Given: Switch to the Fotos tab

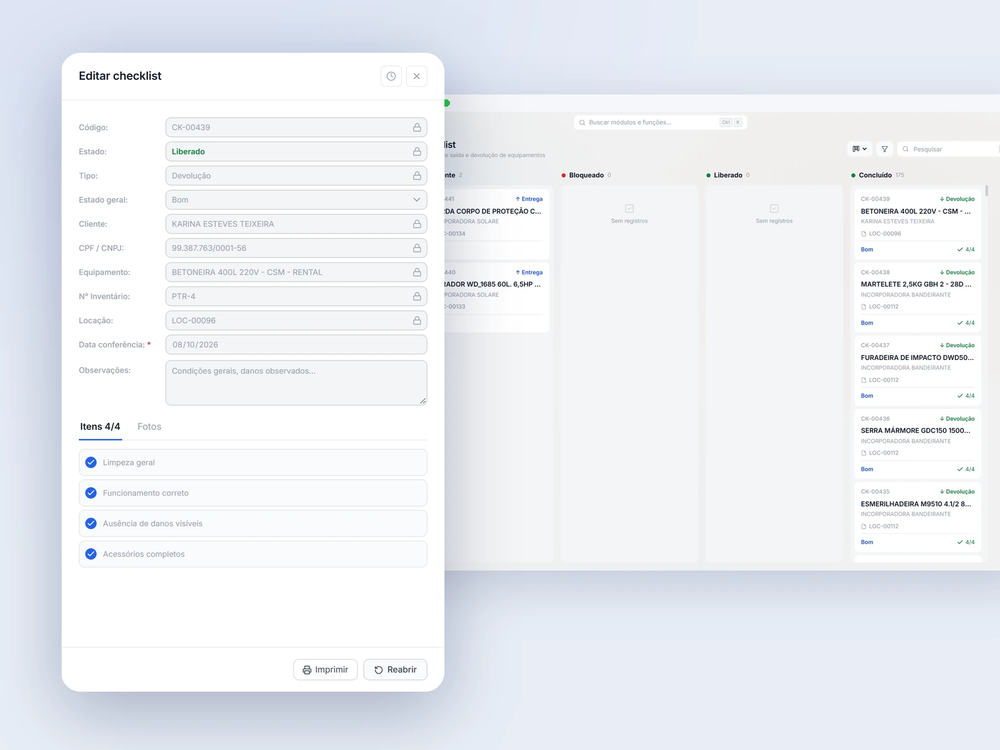Looking at the screenshot, I should point(149,427).
